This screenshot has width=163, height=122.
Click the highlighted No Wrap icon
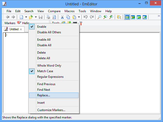127,17
